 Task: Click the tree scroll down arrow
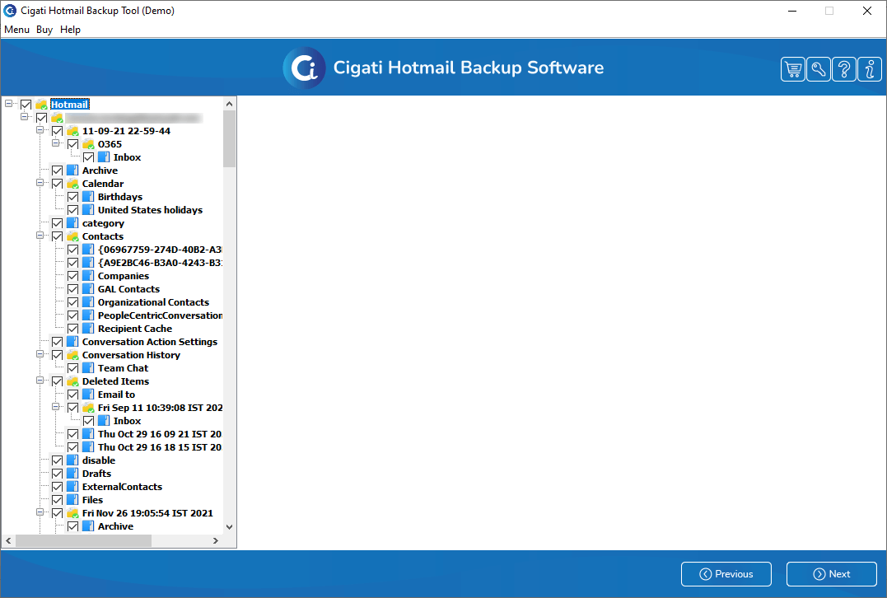229,526
